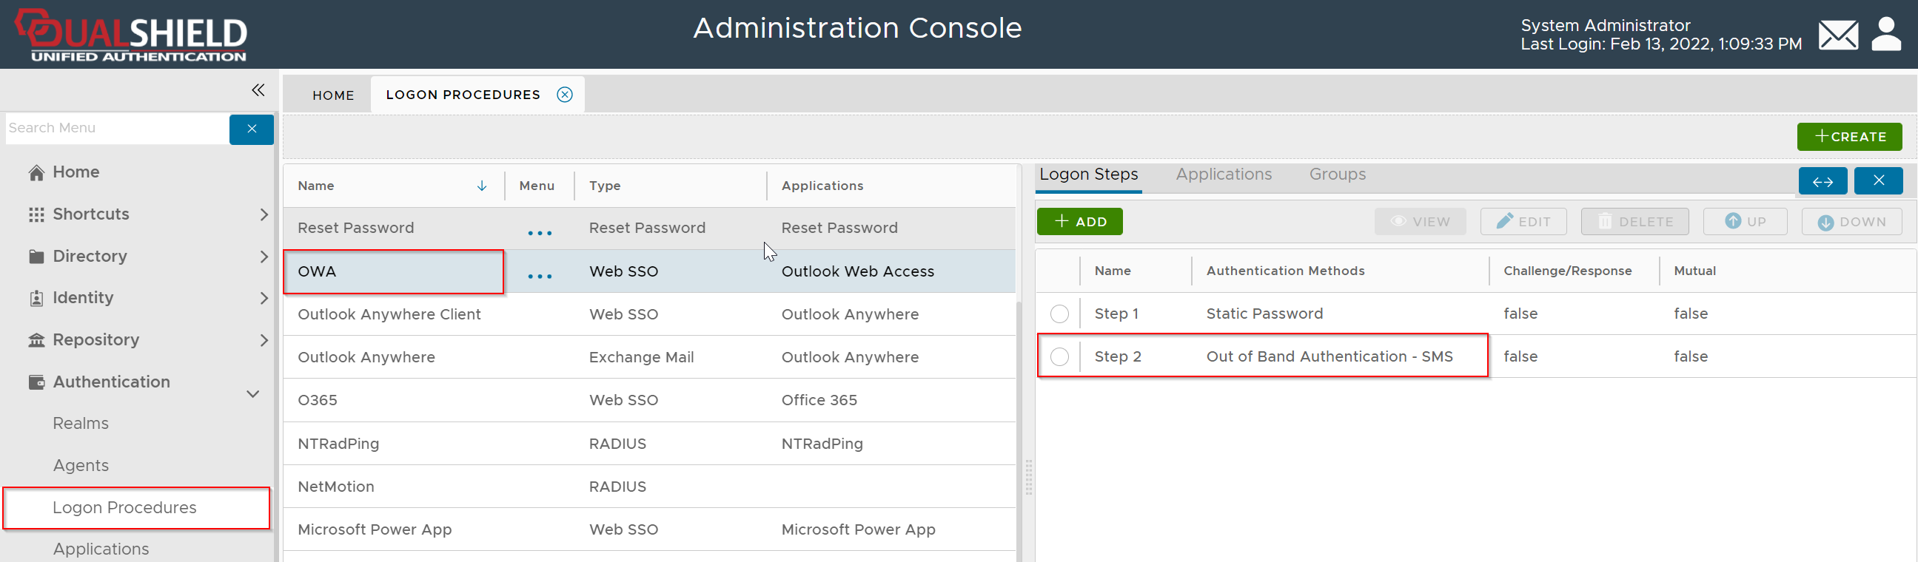Close the Logon Procedures tab
The width and height of the screenshot is (1918, 562).
pyautogui.click(x=564, y=95)
